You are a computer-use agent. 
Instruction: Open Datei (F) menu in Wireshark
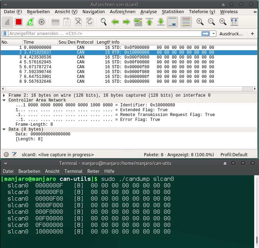point(13,12)
